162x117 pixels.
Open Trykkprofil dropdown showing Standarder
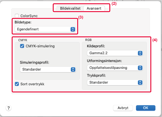click(115, 83)
